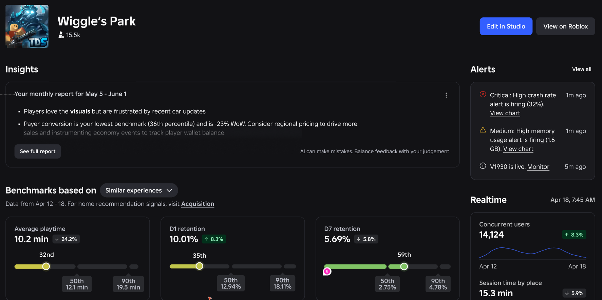Expand the Similar experiences benchmark dropdown
The image size is (602, 300).
click(x=139, y=191)
